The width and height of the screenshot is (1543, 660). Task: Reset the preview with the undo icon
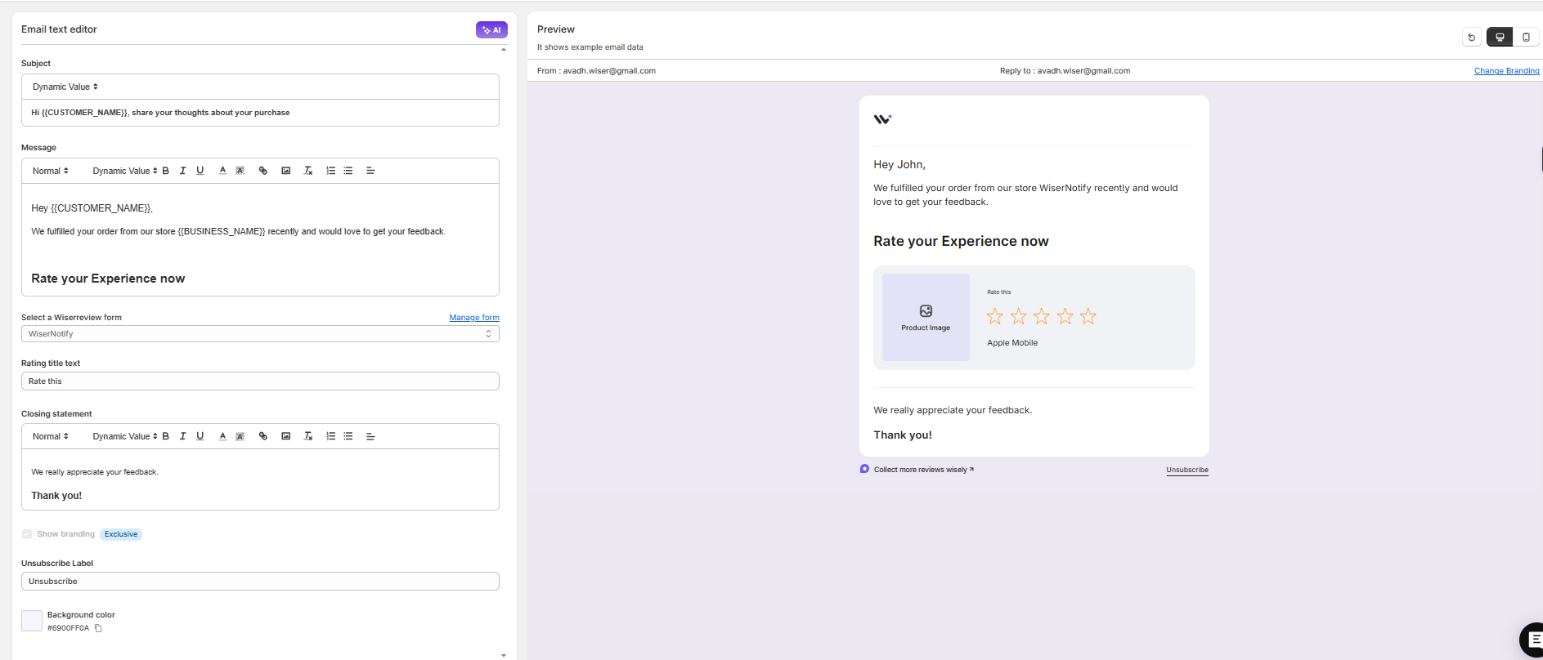coord(1471,37)
